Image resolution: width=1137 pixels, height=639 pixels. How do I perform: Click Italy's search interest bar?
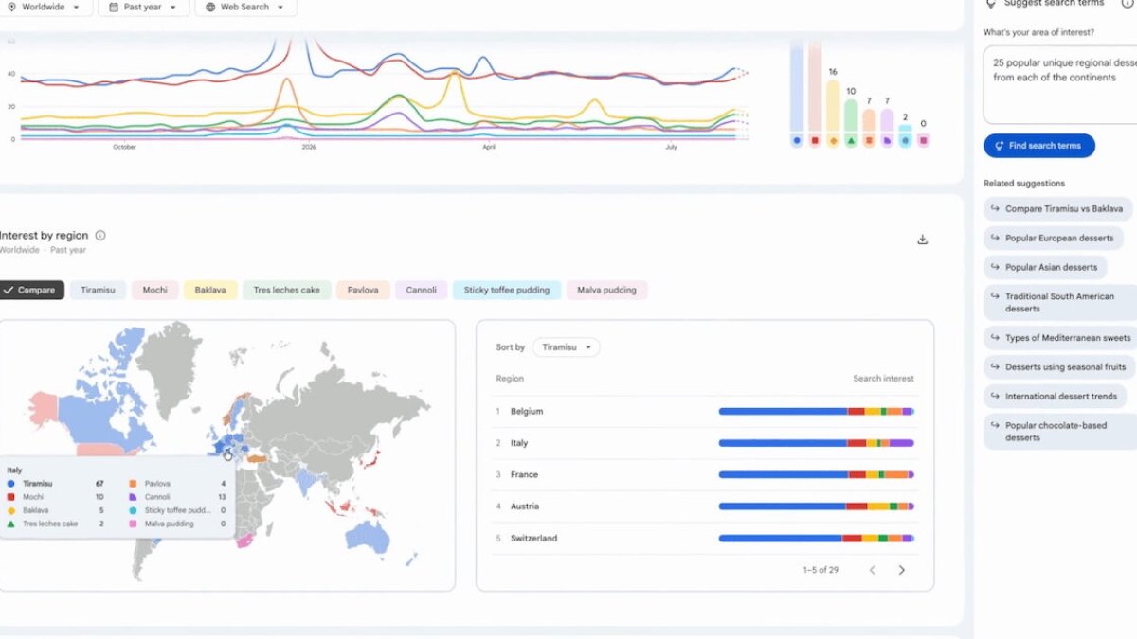[816, 443]
